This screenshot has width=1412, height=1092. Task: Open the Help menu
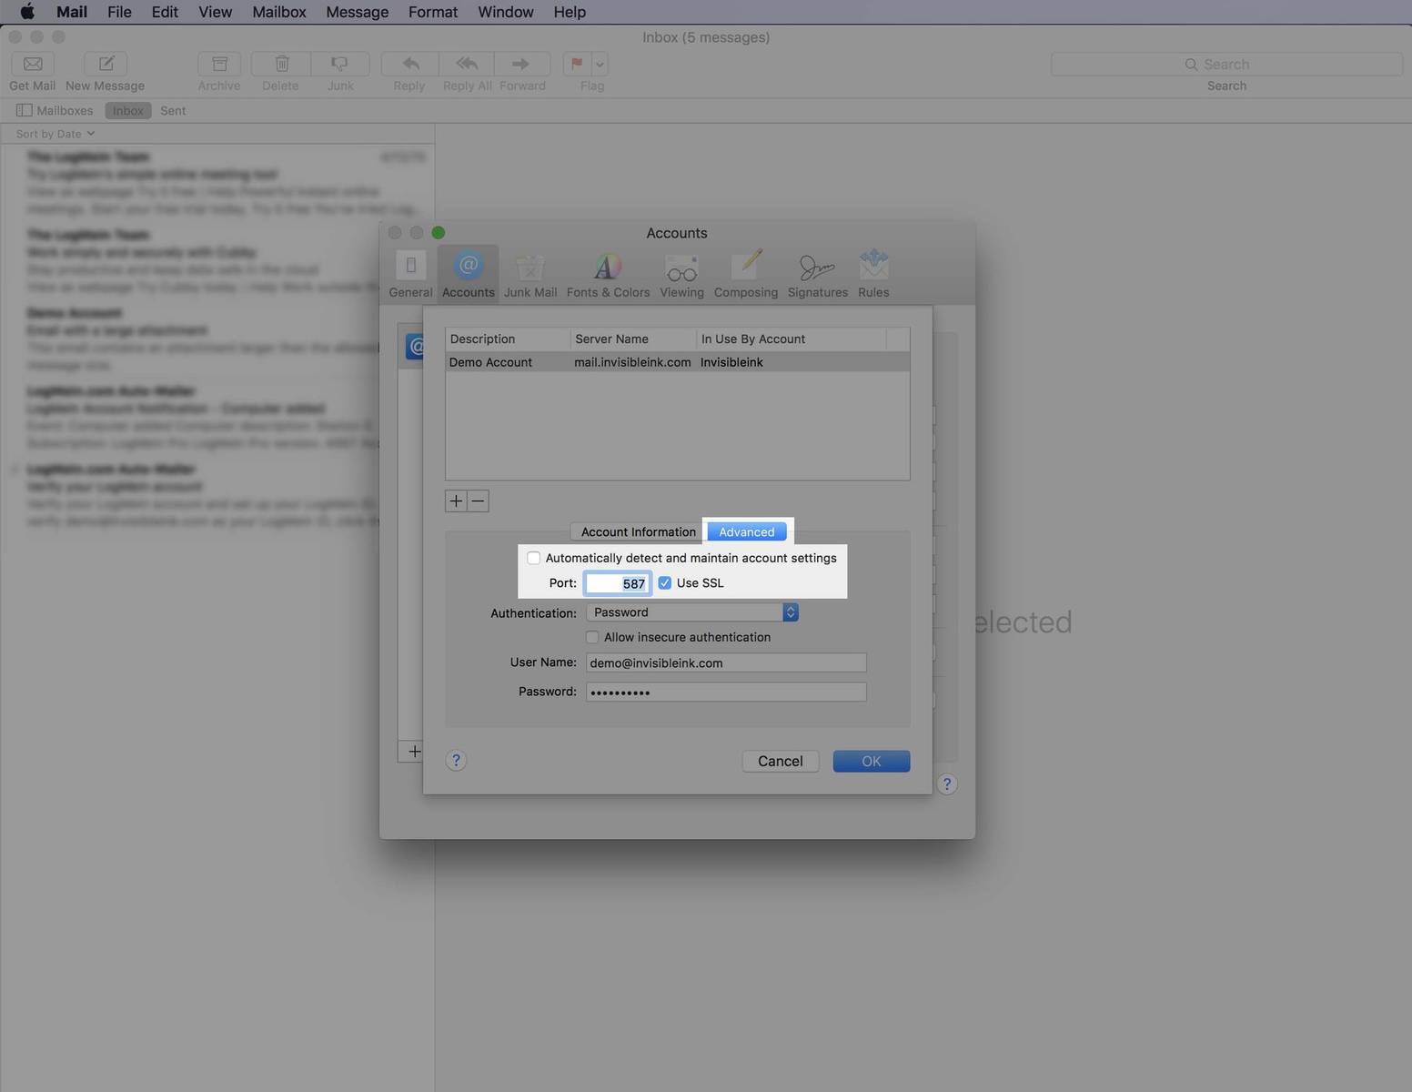coord(570,12)
